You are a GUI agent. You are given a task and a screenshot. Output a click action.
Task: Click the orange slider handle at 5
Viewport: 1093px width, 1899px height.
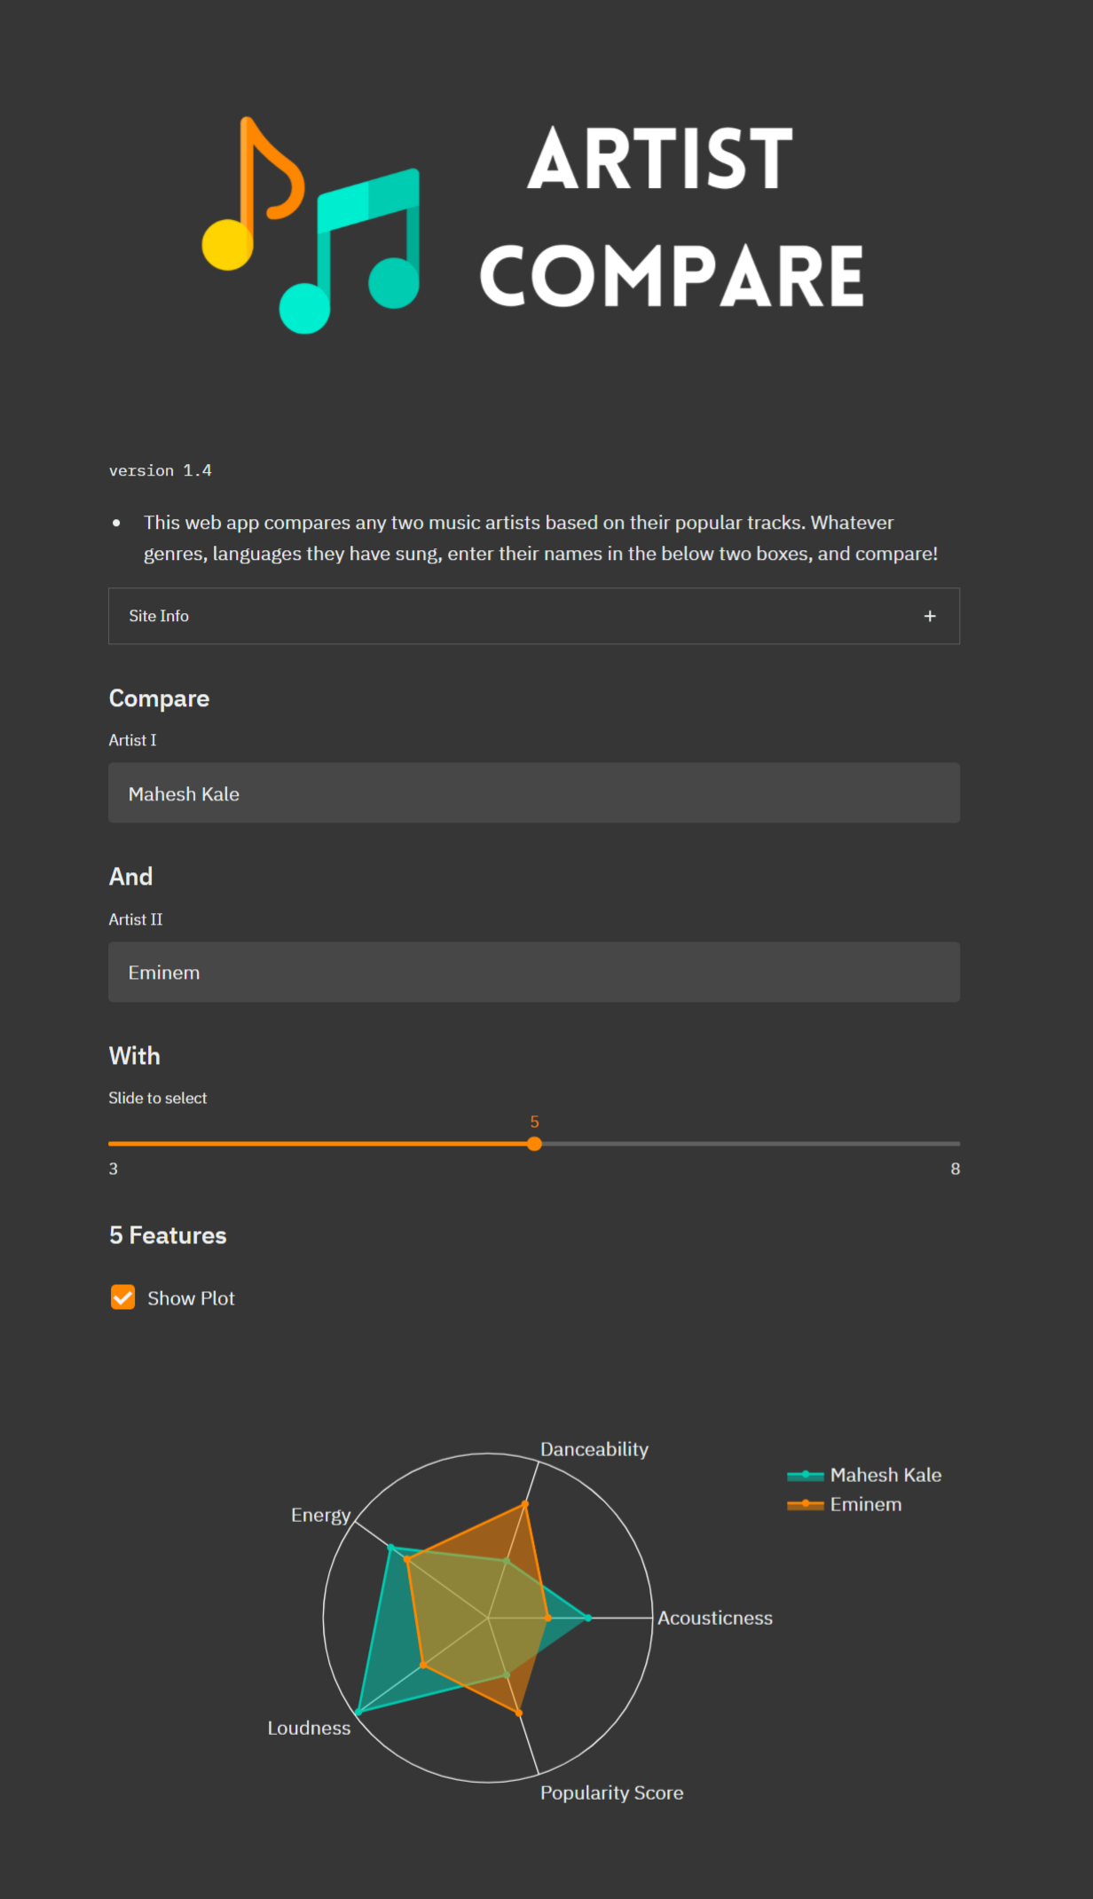(534, 1144)
